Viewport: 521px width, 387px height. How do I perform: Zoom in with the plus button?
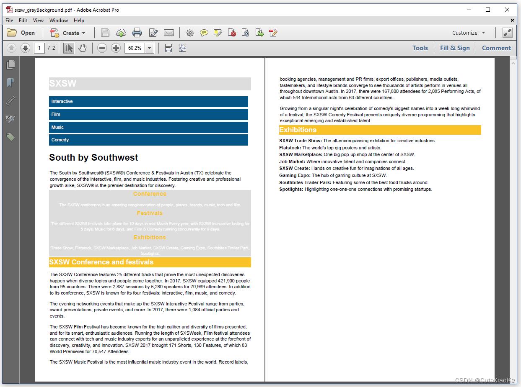coord(116,48)
